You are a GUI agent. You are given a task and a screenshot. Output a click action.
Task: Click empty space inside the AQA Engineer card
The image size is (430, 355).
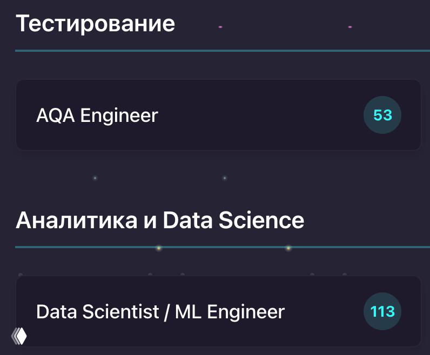point(259,115)
